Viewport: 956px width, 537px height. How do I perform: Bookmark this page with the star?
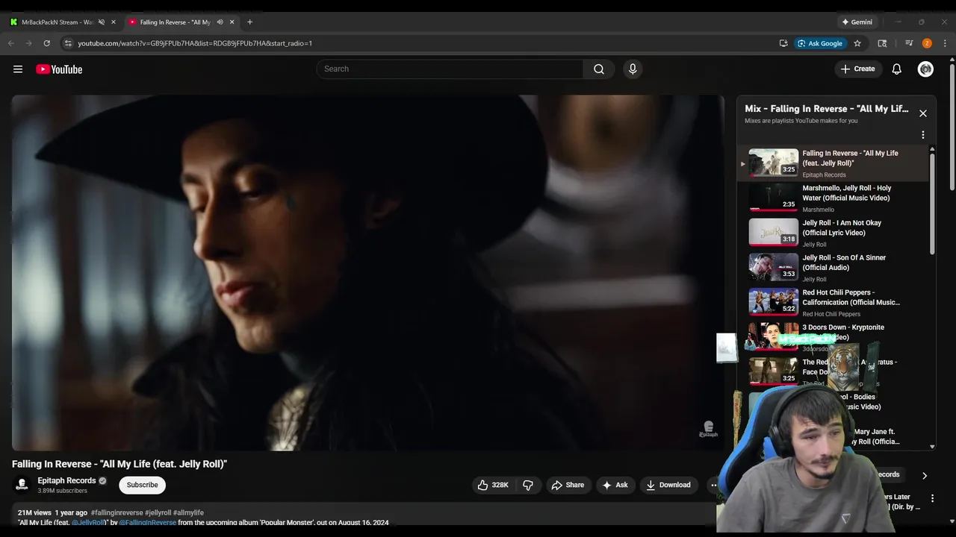pyautogui.click(x=857, y=43)
